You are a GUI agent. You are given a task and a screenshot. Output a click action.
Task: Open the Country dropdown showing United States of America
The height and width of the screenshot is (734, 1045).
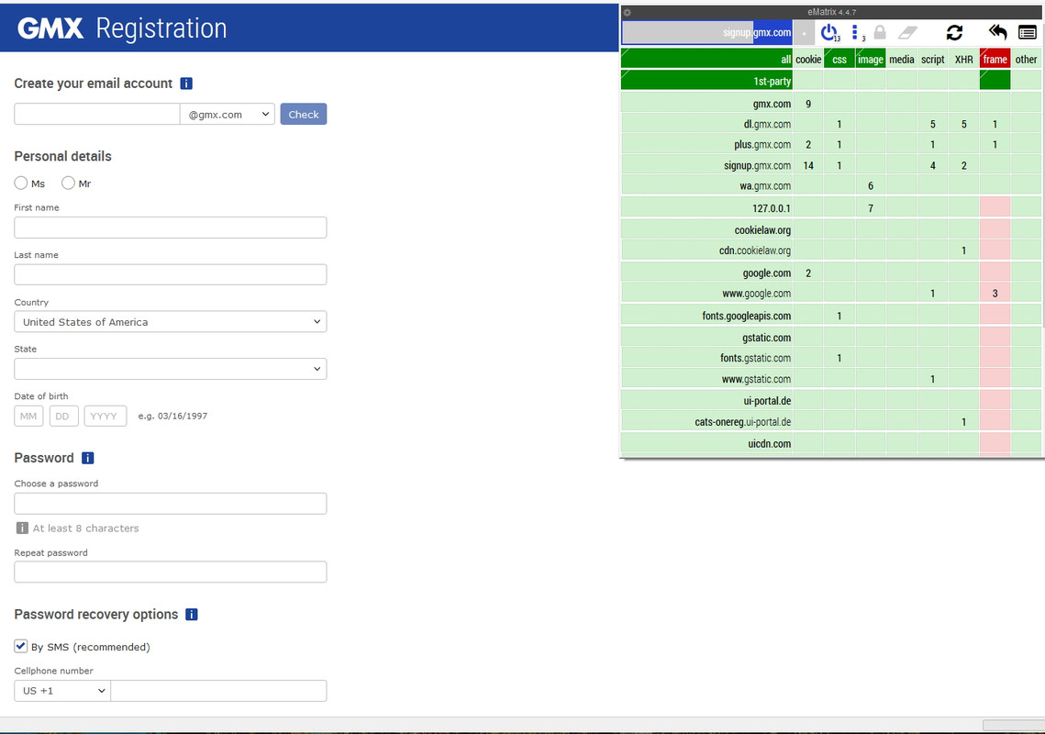point(170,321)
